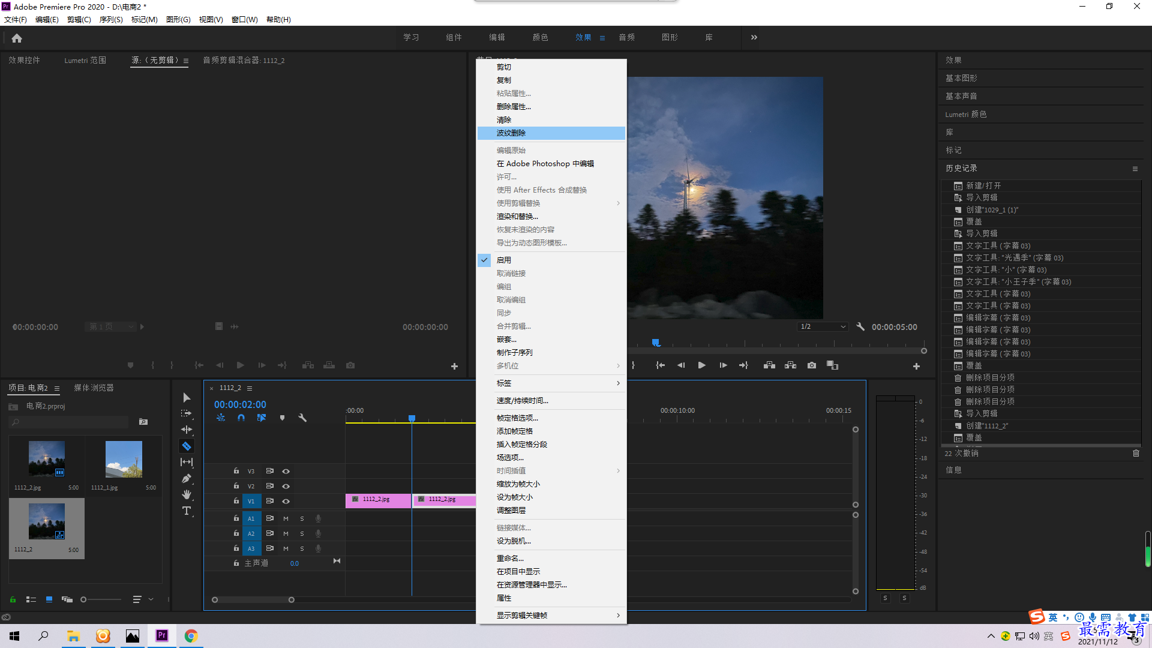Step back one frame in Program monitor
The image size is (1152, 648).
[x=681, y=365]
